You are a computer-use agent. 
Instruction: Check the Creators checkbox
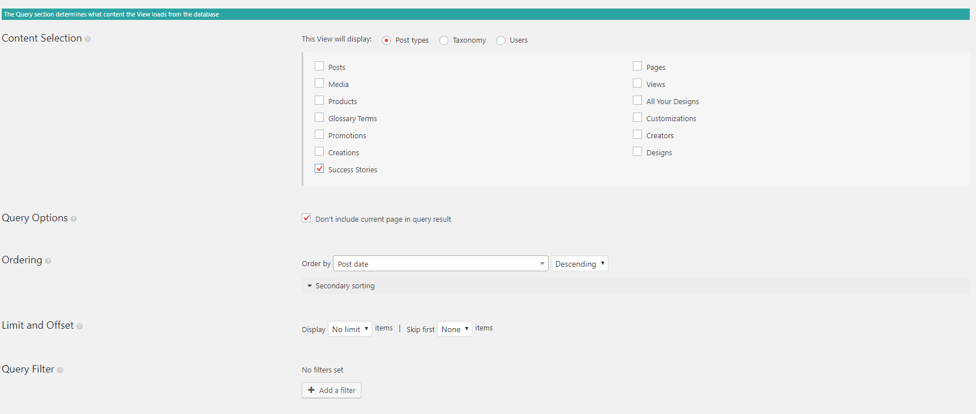637,135
